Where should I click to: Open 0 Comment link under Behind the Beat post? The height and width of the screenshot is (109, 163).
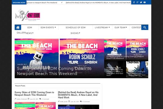[86, 102]
